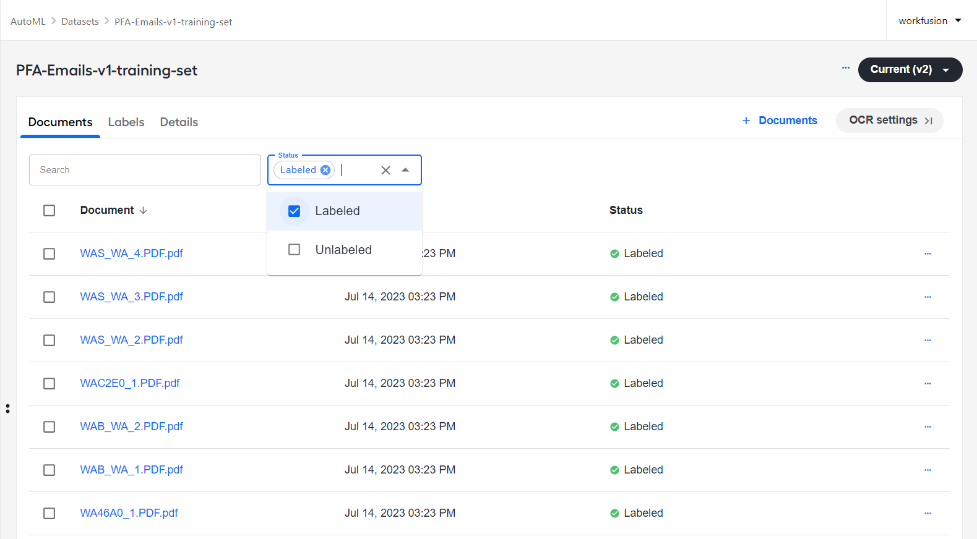Click green status icon for WAC2E0_1.PDF.pdf
Screen dimensions: 977x539
click(x=614, y=383)
